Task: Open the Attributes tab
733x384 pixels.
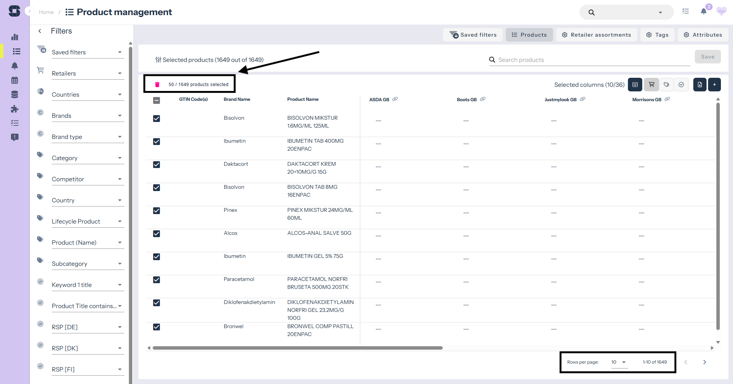Action: (x=703, y=35)
